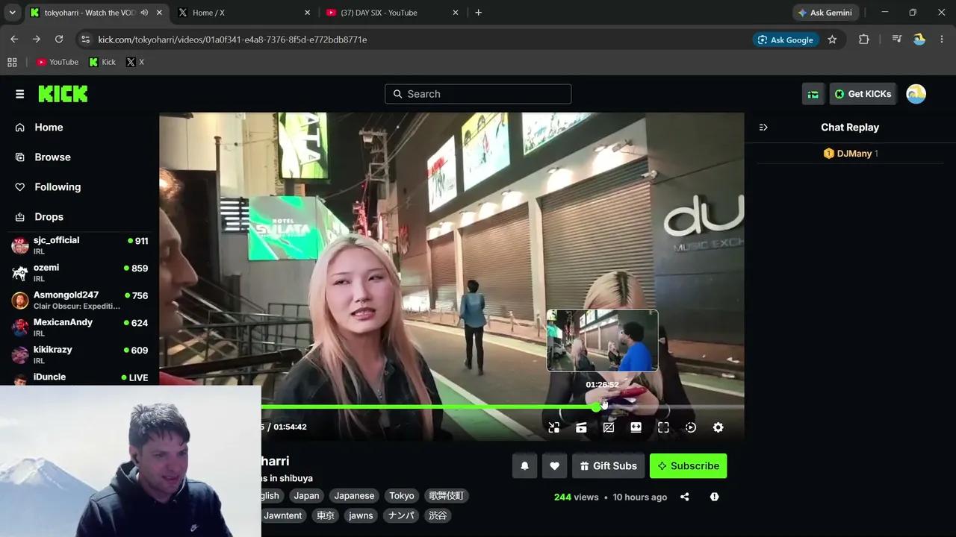Enable mini player mode in video controls
Screen dimensions: 956x537
click(553, 427)
